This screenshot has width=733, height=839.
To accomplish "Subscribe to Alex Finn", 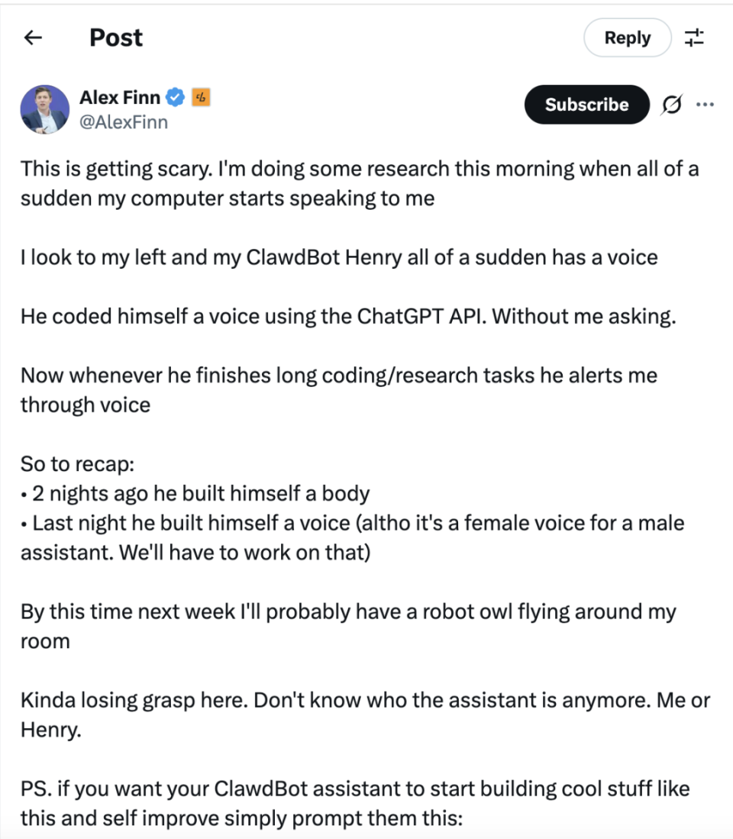I will coord(586,105).
